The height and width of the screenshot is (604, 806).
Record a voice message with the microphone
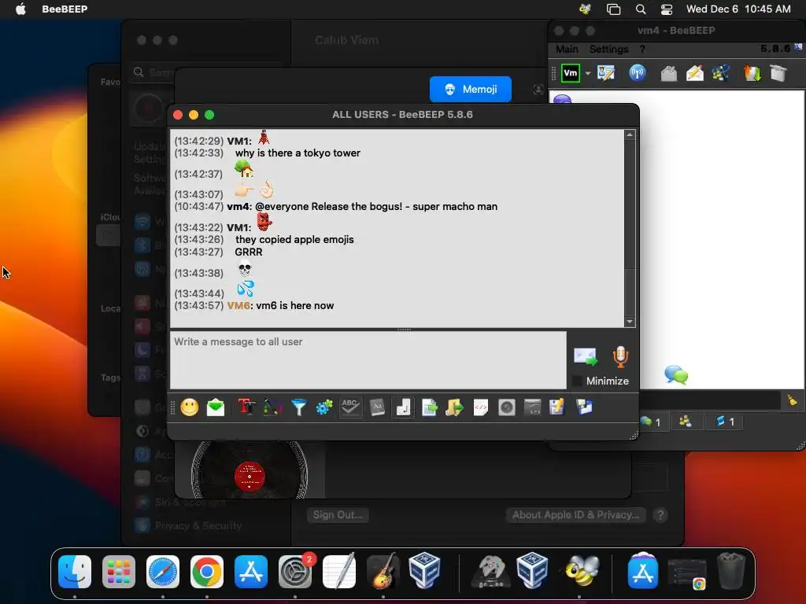(x=620, y=356)
